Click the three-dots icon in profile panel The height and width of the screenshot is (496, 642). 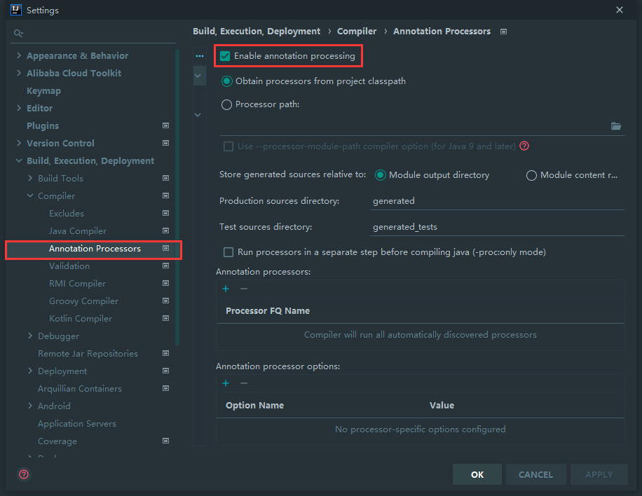click(x=200, y=56)
